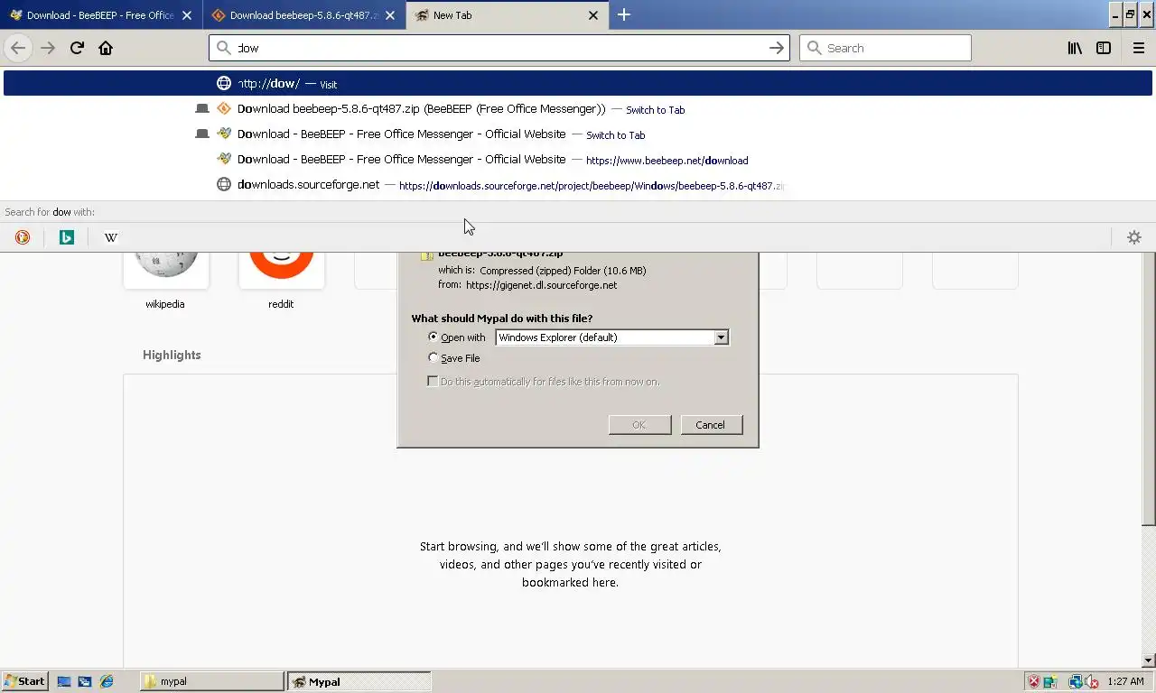Select the Open with radio button
The height and width of the screenshot is (693, 1156).
[433, 337]
